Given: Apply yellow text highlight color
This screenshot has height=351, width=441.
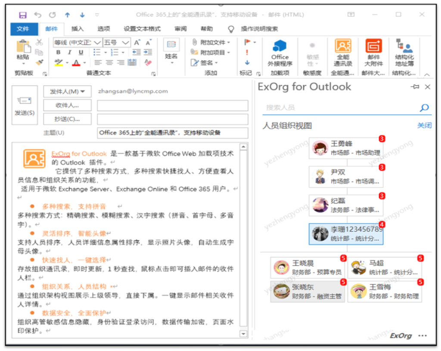Looking at the screenshot, I should [59, 62].
